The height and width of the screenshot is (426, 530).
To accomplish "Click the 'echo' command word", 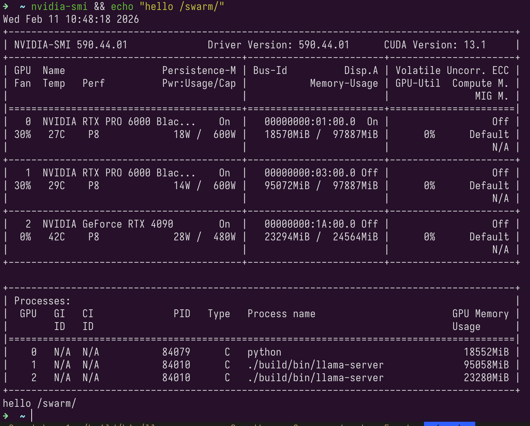I will point(122,6).
